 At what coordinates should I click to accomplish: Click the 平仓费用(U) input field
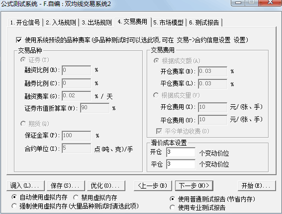[x=212, y=120]
